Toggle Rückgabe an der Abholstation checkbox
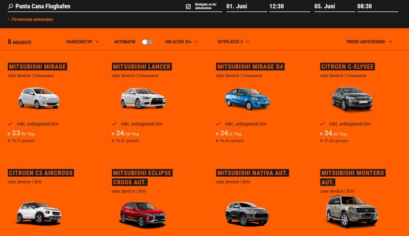 click(188, 7)
